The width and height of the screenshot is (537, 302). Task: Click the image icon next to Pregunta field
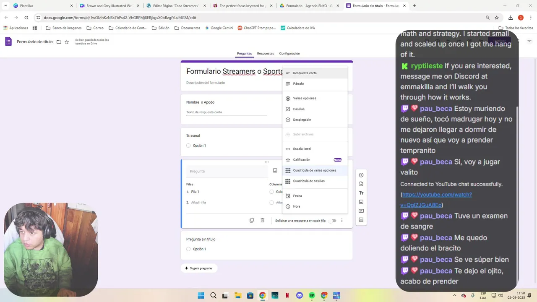275,171
